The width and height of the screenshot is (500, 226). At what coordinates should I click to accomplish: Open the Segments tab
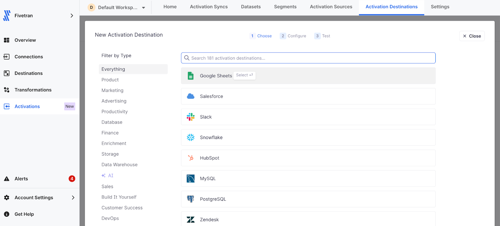click(x=285, y=7)
